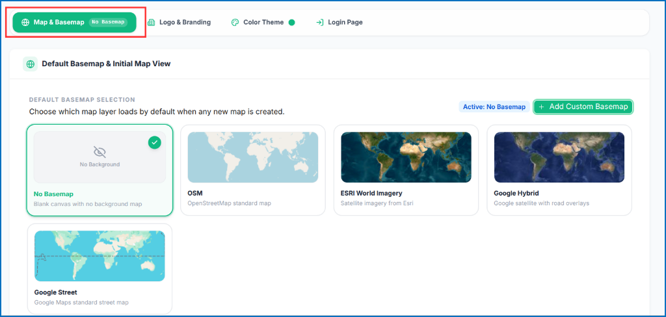Click the crossed-out eye No Background icon
The height and width of the screenshot is (317, 666).
tap(100, 152)
